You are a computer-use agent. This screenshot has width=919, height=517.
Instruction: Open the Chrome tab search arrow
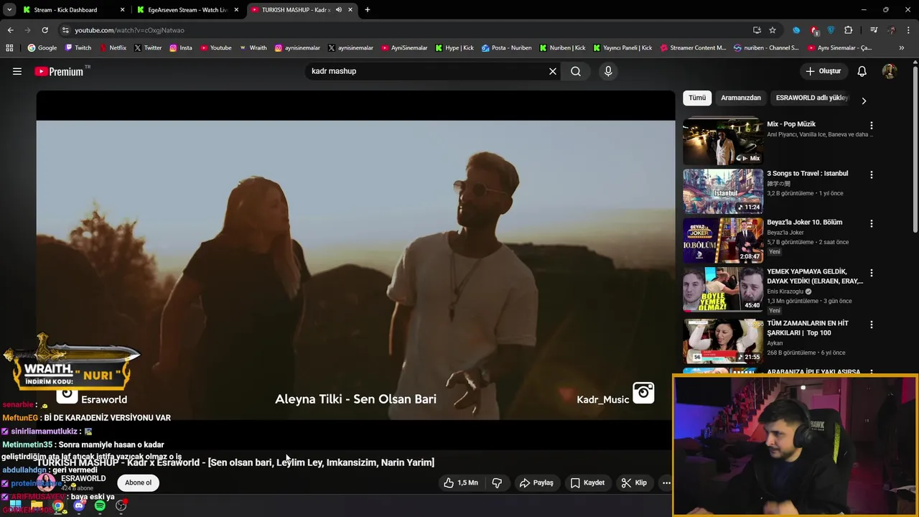point(9,10)
